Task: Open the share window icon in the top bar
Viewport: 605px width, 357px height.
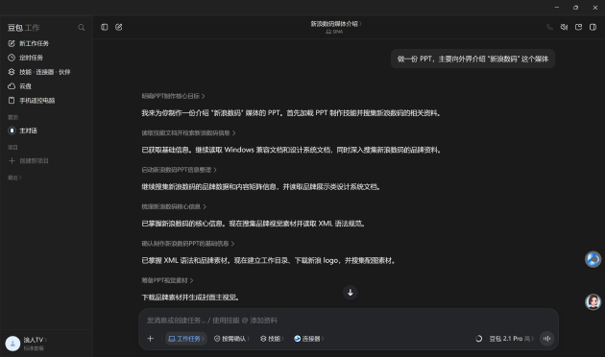Action: click(578, 27)
